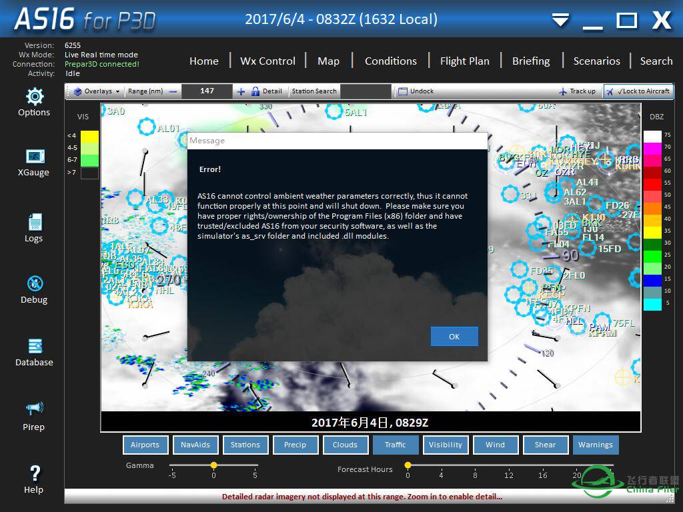Click the Range value field 147
The width and height of the screenshot is (683, 512).
click(207, 91)
